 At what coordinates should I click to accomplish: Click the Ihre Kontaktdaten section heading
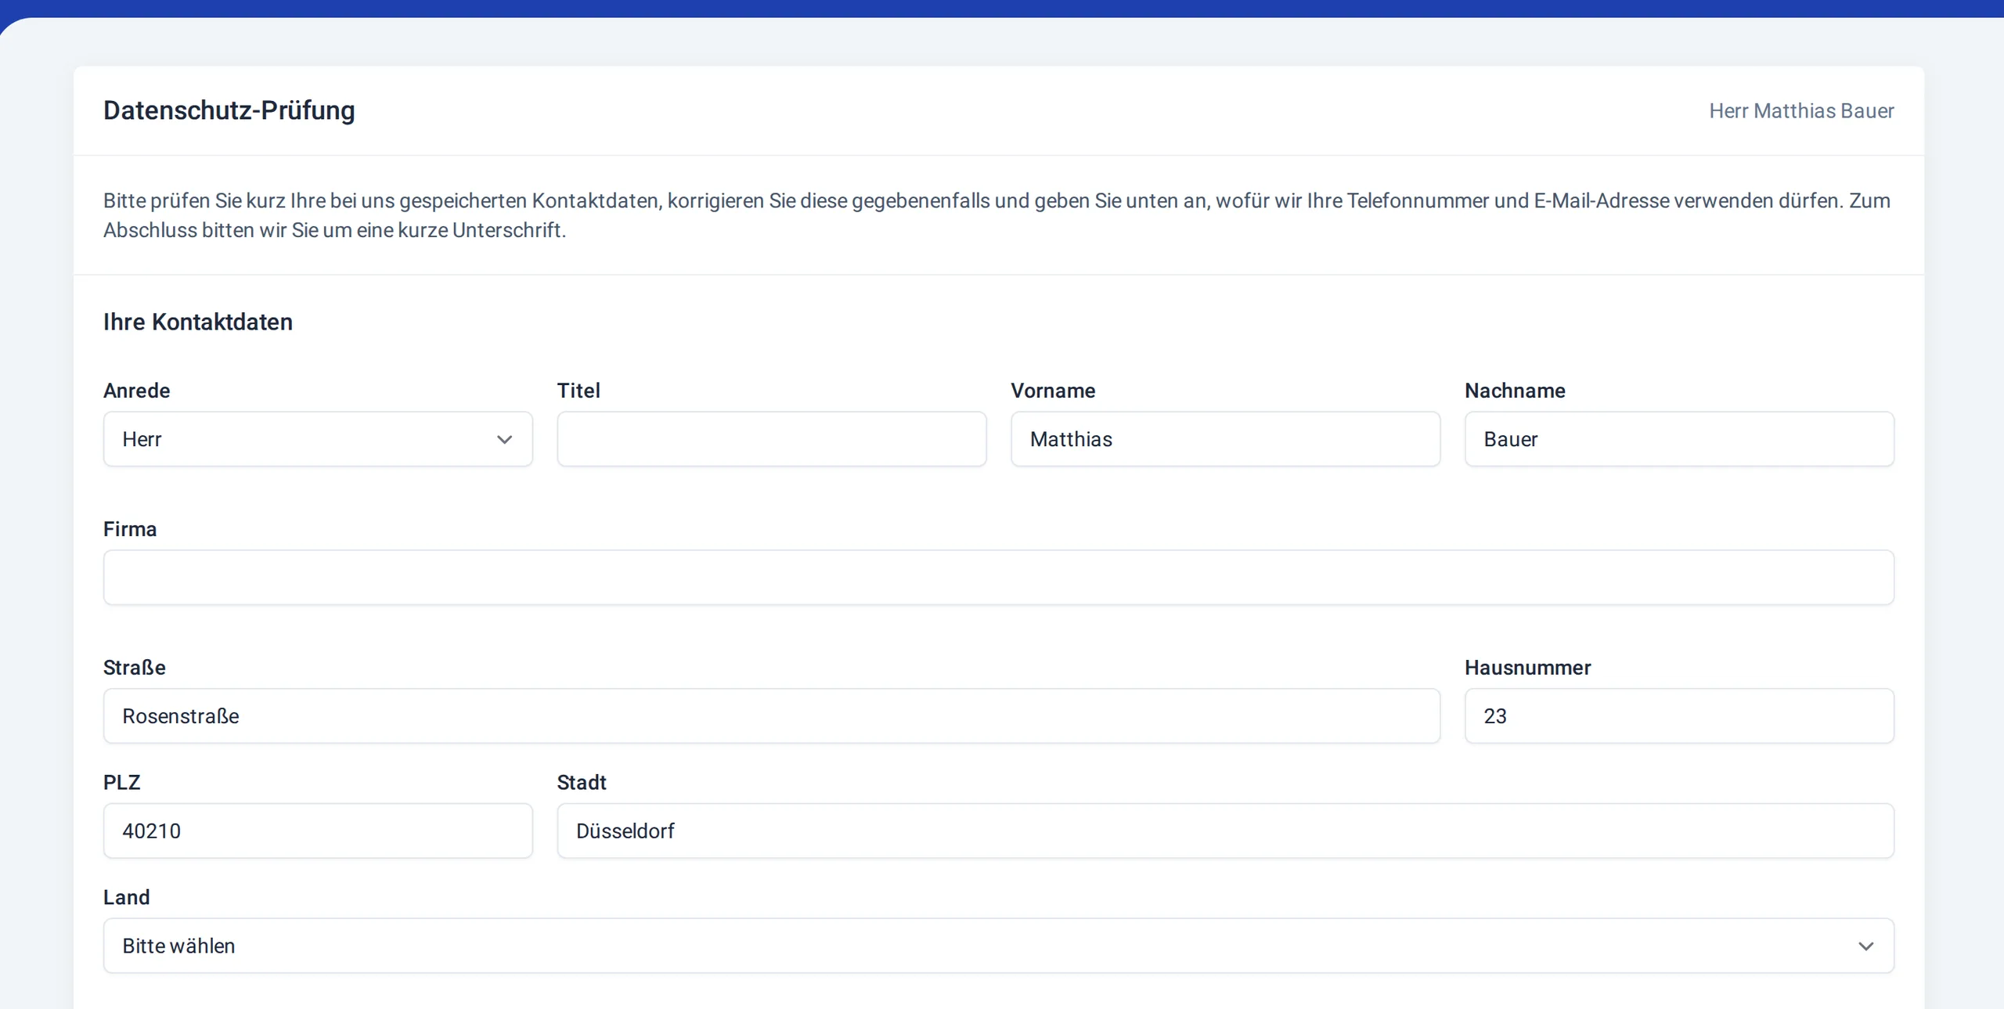click(198, 322)
